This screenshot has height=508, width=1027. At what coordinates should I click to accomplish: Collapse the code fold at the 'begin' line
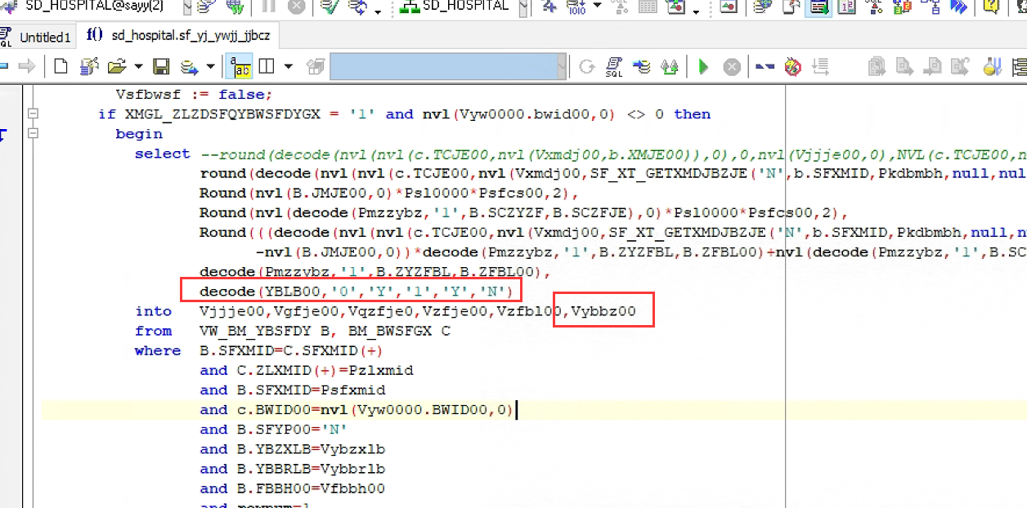click(x=33, y=134)
